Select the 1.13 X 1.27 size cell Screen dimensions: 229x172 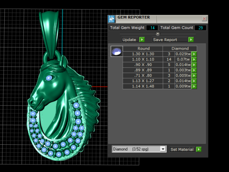[x=143, y=81]
